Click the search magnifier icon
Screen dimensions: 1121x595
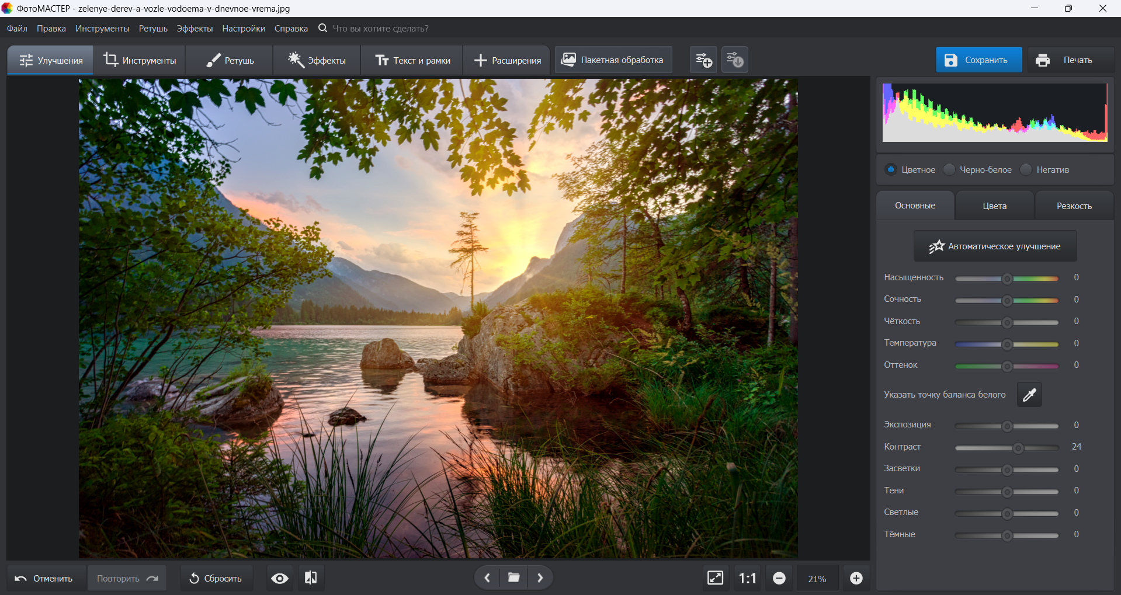322,28
